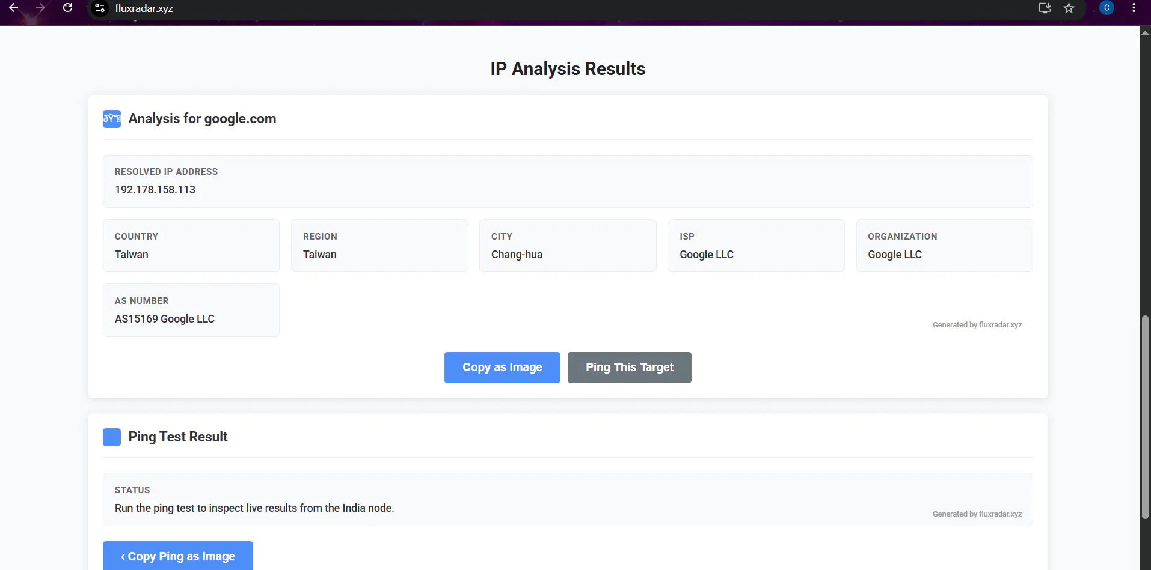Click the RESOLVED IP ADDRESS label
This screenshot has width=1151, height=570.
pos(167,172)
